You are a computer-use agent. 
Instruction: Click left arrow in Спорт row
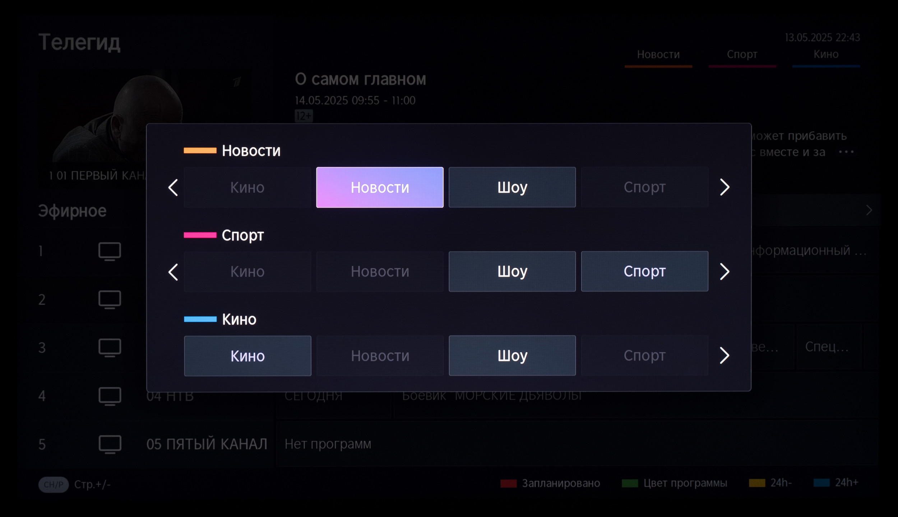point(173,272)
